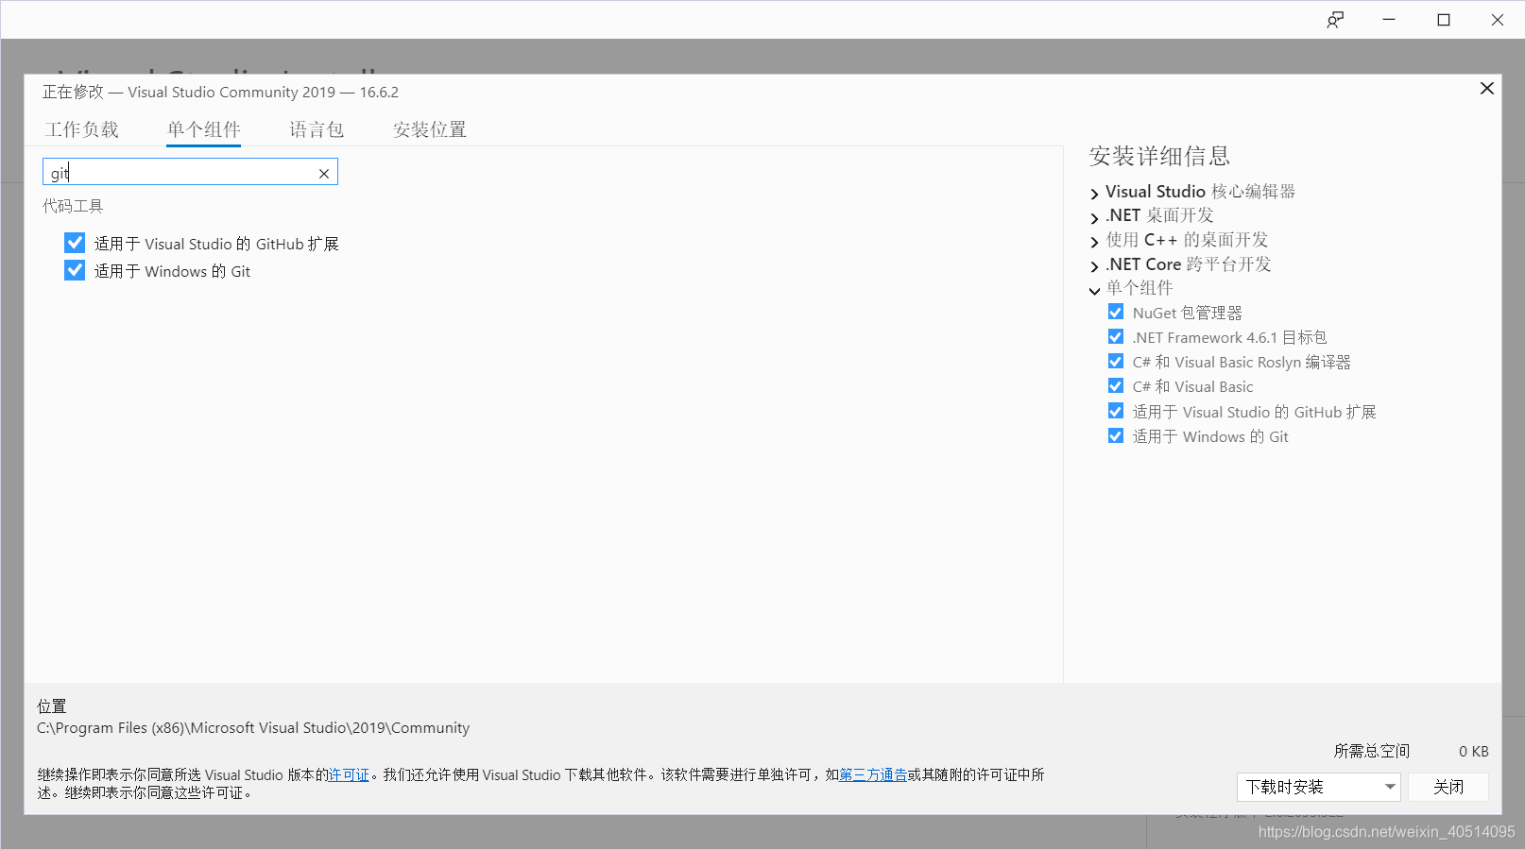Open the 许可证 link
The height and width of the screenshot is (850, 1525).
click(348, 774)
